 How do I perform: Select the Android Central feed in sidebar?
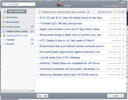click(18, 32)
